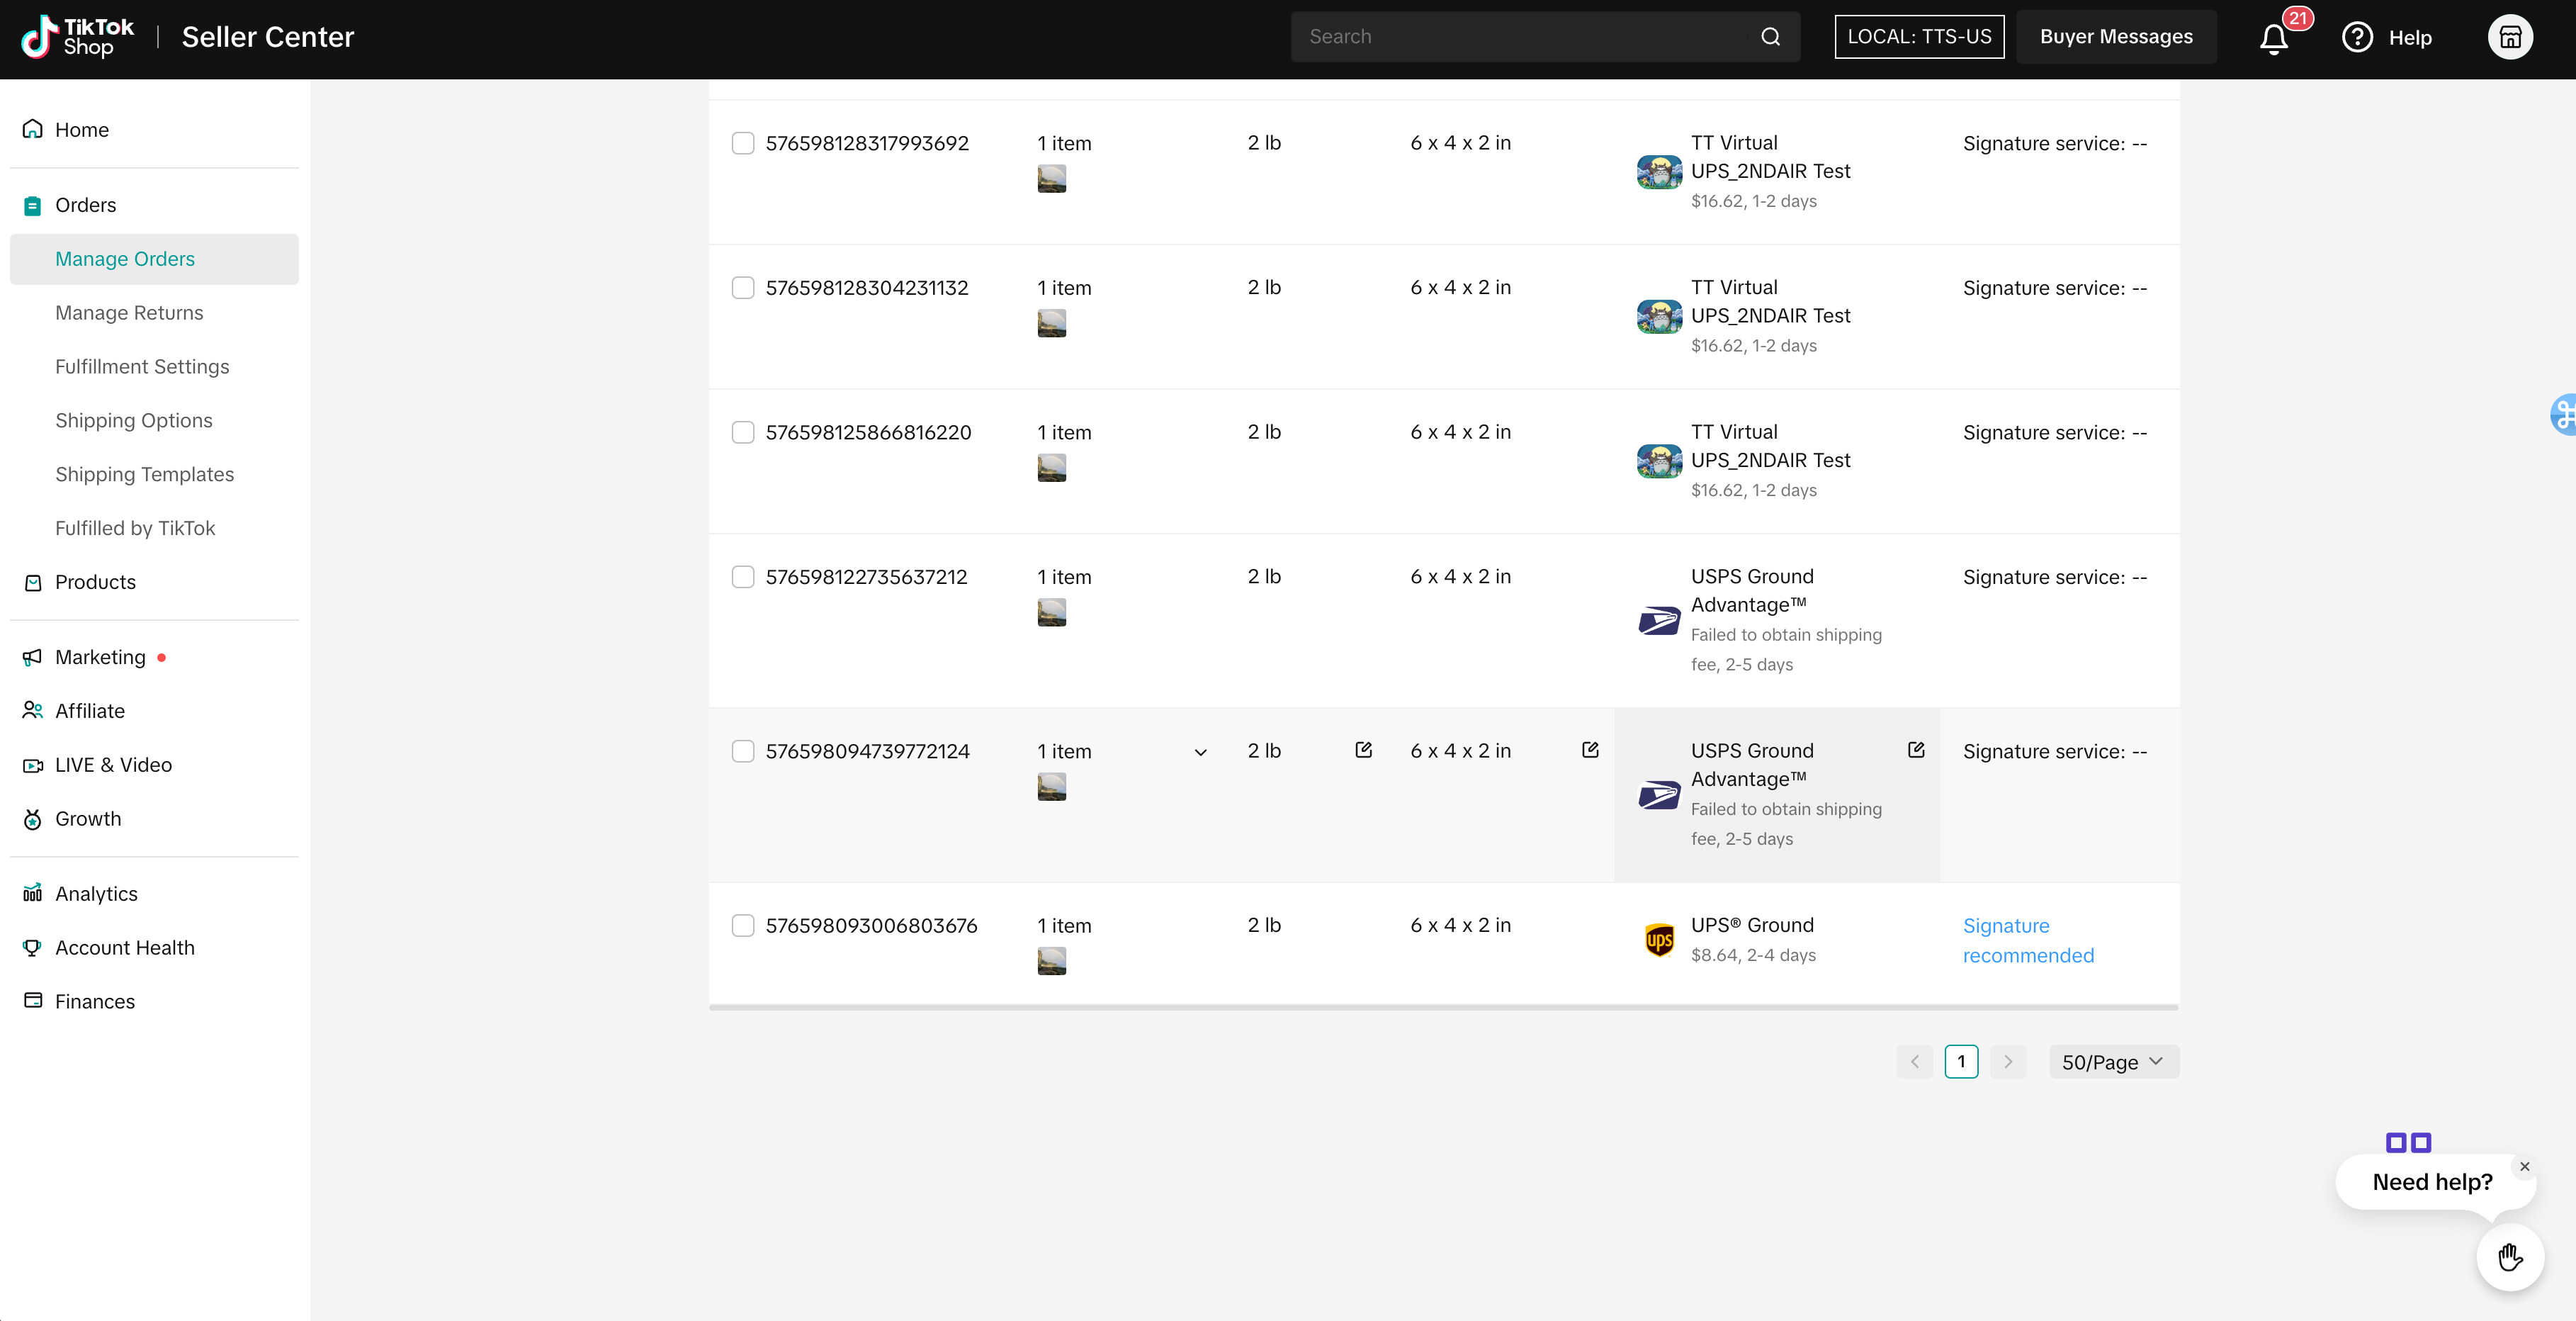Click the Buyer Messages button
The image size is (2576, 1321).
pos(2115,37)
